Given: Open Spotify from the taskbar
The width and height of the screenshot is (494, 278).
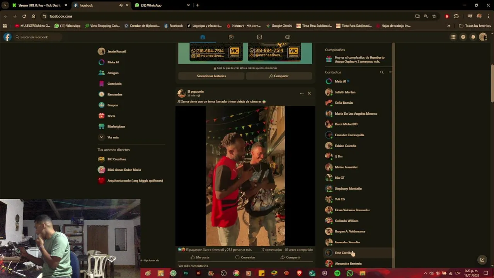Looking at the screenshot, I should pyautogui.click(x=337, y=273).
